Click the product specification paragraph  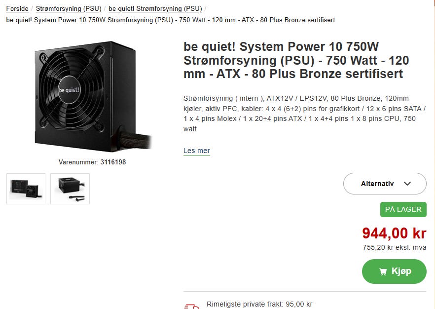(304, 114)
